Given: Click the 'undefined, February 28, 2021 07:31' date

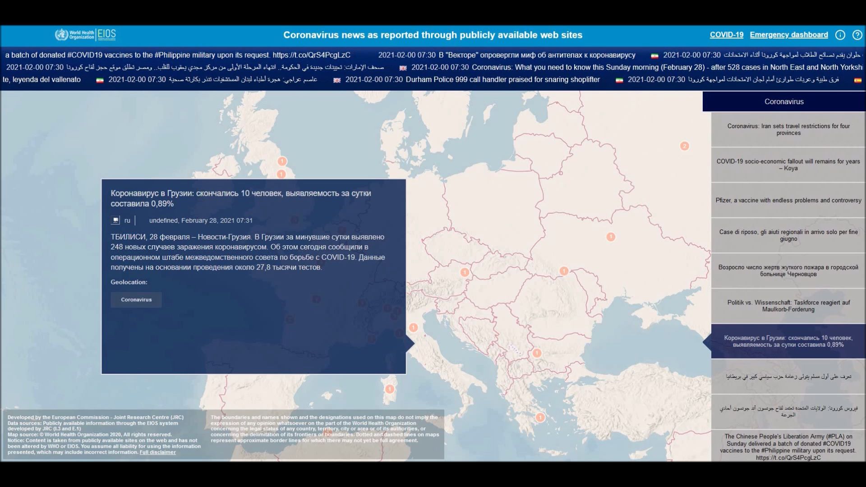Looking at the screenshot, I should (201, 221).
